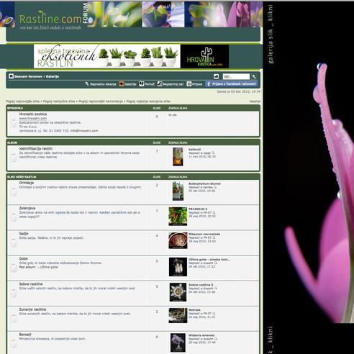Open the Ribezova marmelada thumbnail
The image size is (354, 354).
pyautogui.click(x=178, y=240)
